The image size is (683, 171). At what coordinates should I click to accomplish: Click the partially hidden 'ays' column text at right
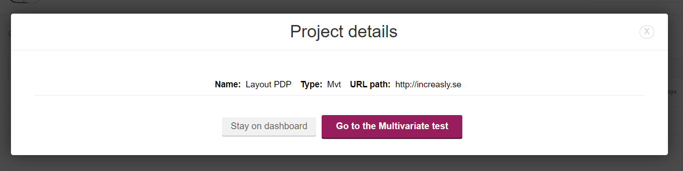[x=672, y=92]
